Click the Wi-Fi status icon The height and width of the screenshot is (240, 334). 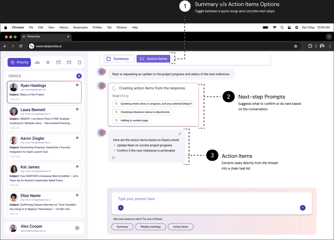(274, 27)
